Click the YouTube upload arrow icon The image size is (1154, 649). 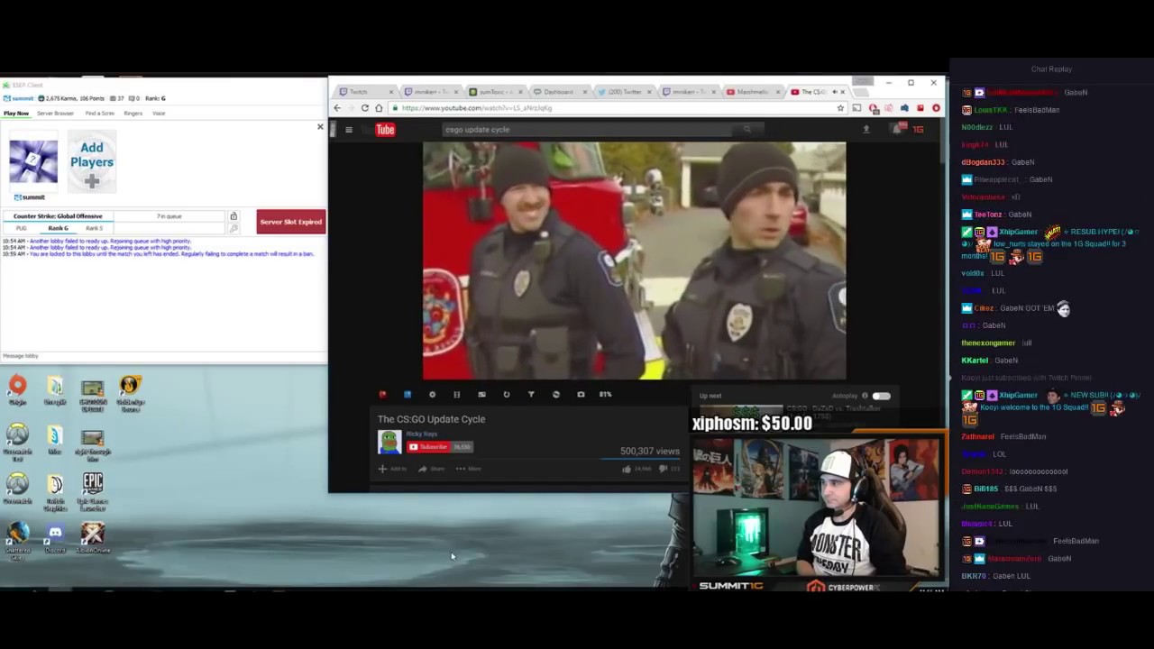pyautogui.click(x=866, y=130)
